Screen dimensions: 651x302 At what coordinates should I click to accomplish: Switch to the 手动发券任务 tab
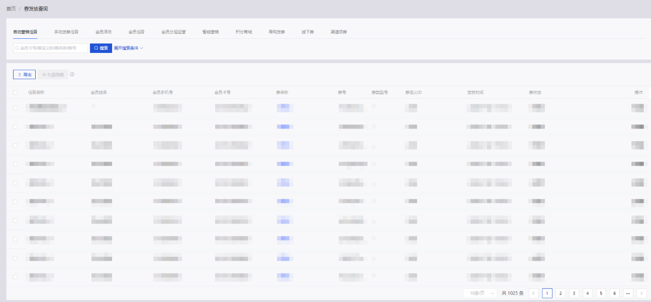(x=66, y=32)
